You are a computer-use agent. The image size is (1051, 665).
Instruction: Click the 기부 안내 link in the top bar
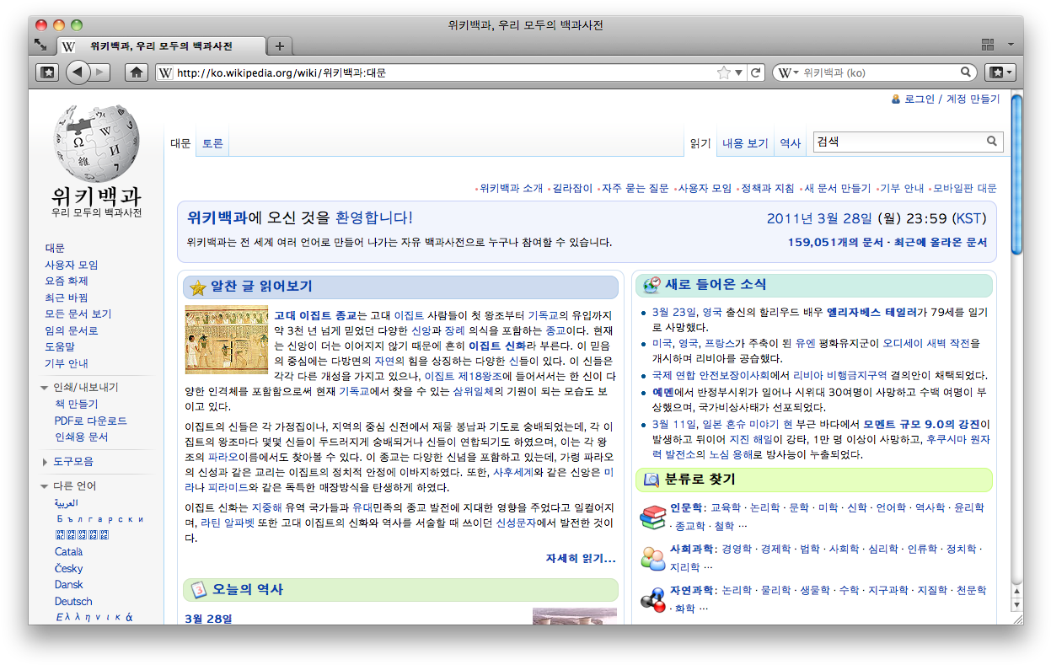point(901,188)
